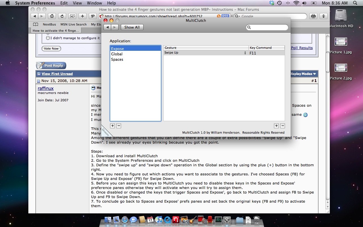Click F11 key command cell
The width and height of the screenshot is (363, 227).
coord(267,53)
